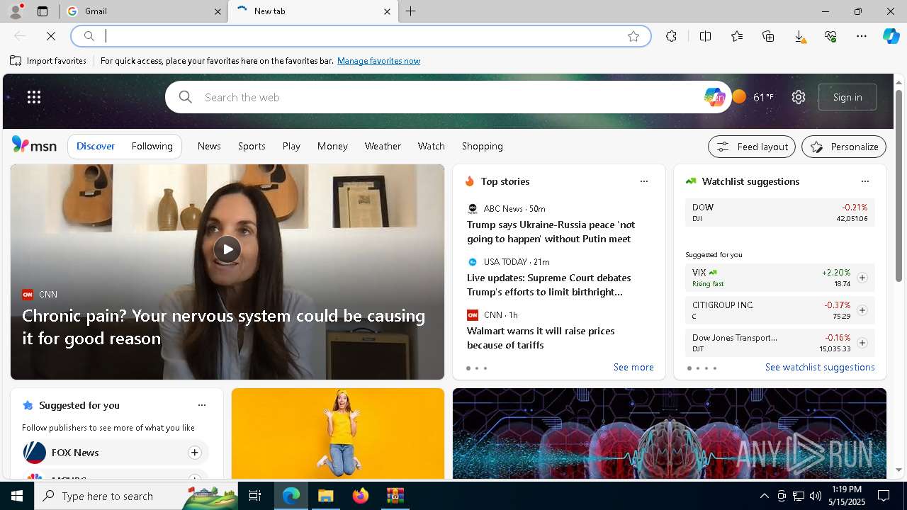Open Watchlist suggestions more options menu
Viewport: 907px width, 510px height.
pos(865,181)
